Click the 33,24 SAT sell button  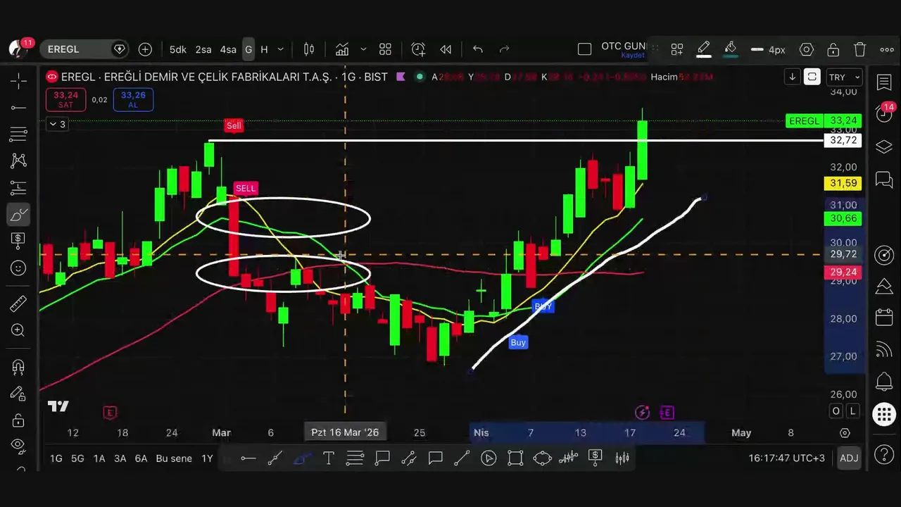pos(65,99)
